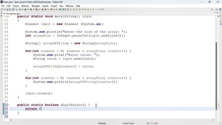
Task: Click Smart Insert in status bar
Action: point(129,123)
